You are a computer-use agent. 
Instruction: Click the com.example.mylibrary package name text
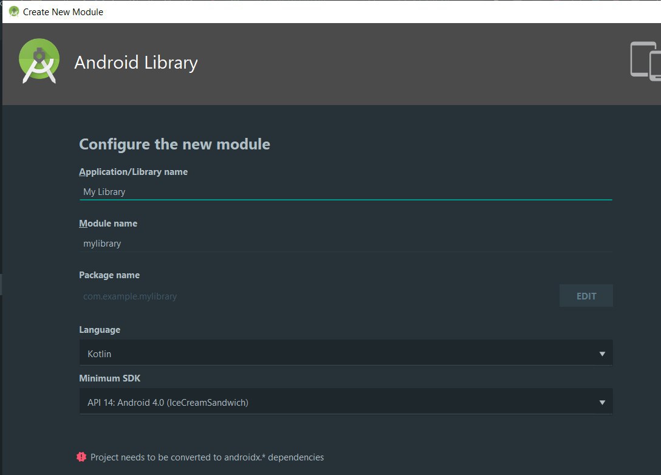pos(130,296)
